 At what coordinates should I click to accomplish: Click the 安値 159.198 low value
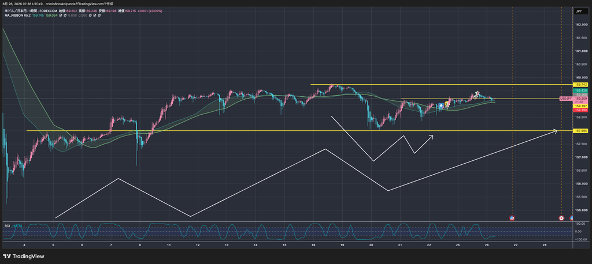[108, 11]
